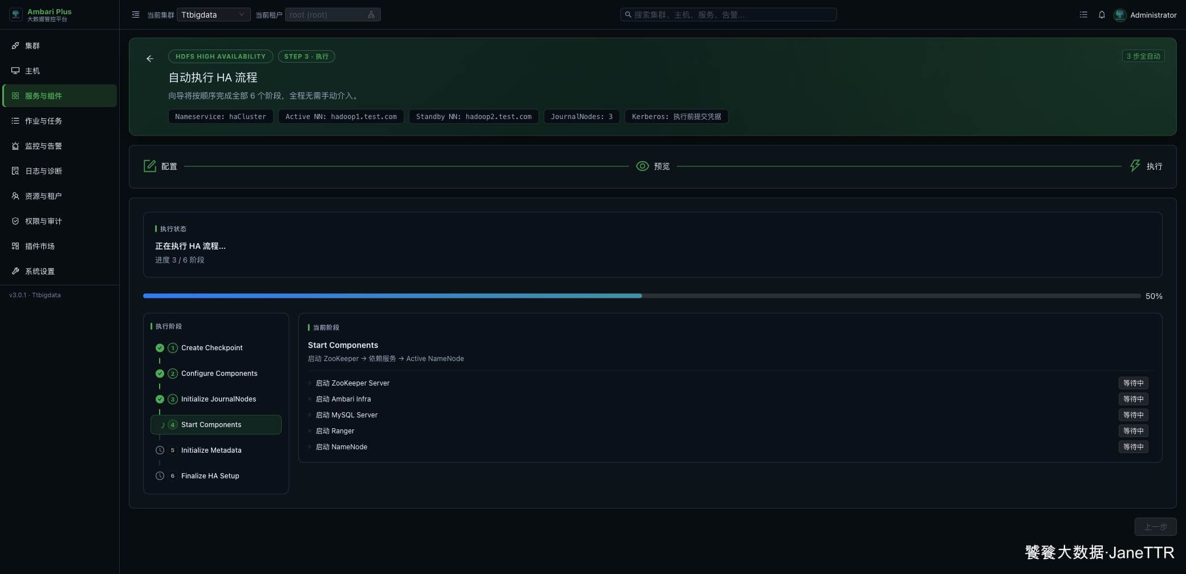Click the clock icon for Initialize Metadata
Viewport: 1186px width, 574px height.
[160, 450]
